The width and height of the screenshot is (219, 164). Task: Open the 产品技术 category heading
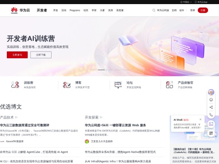(x=7, y=117)
